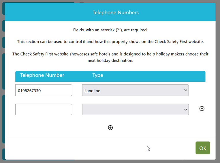Confirm the dialog with the OK button
Image resolution: width=220 pixels, height=163 pixels.
point(203,148)
